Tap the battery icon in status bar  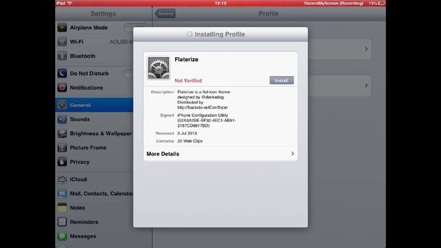[x=381, y=3]
